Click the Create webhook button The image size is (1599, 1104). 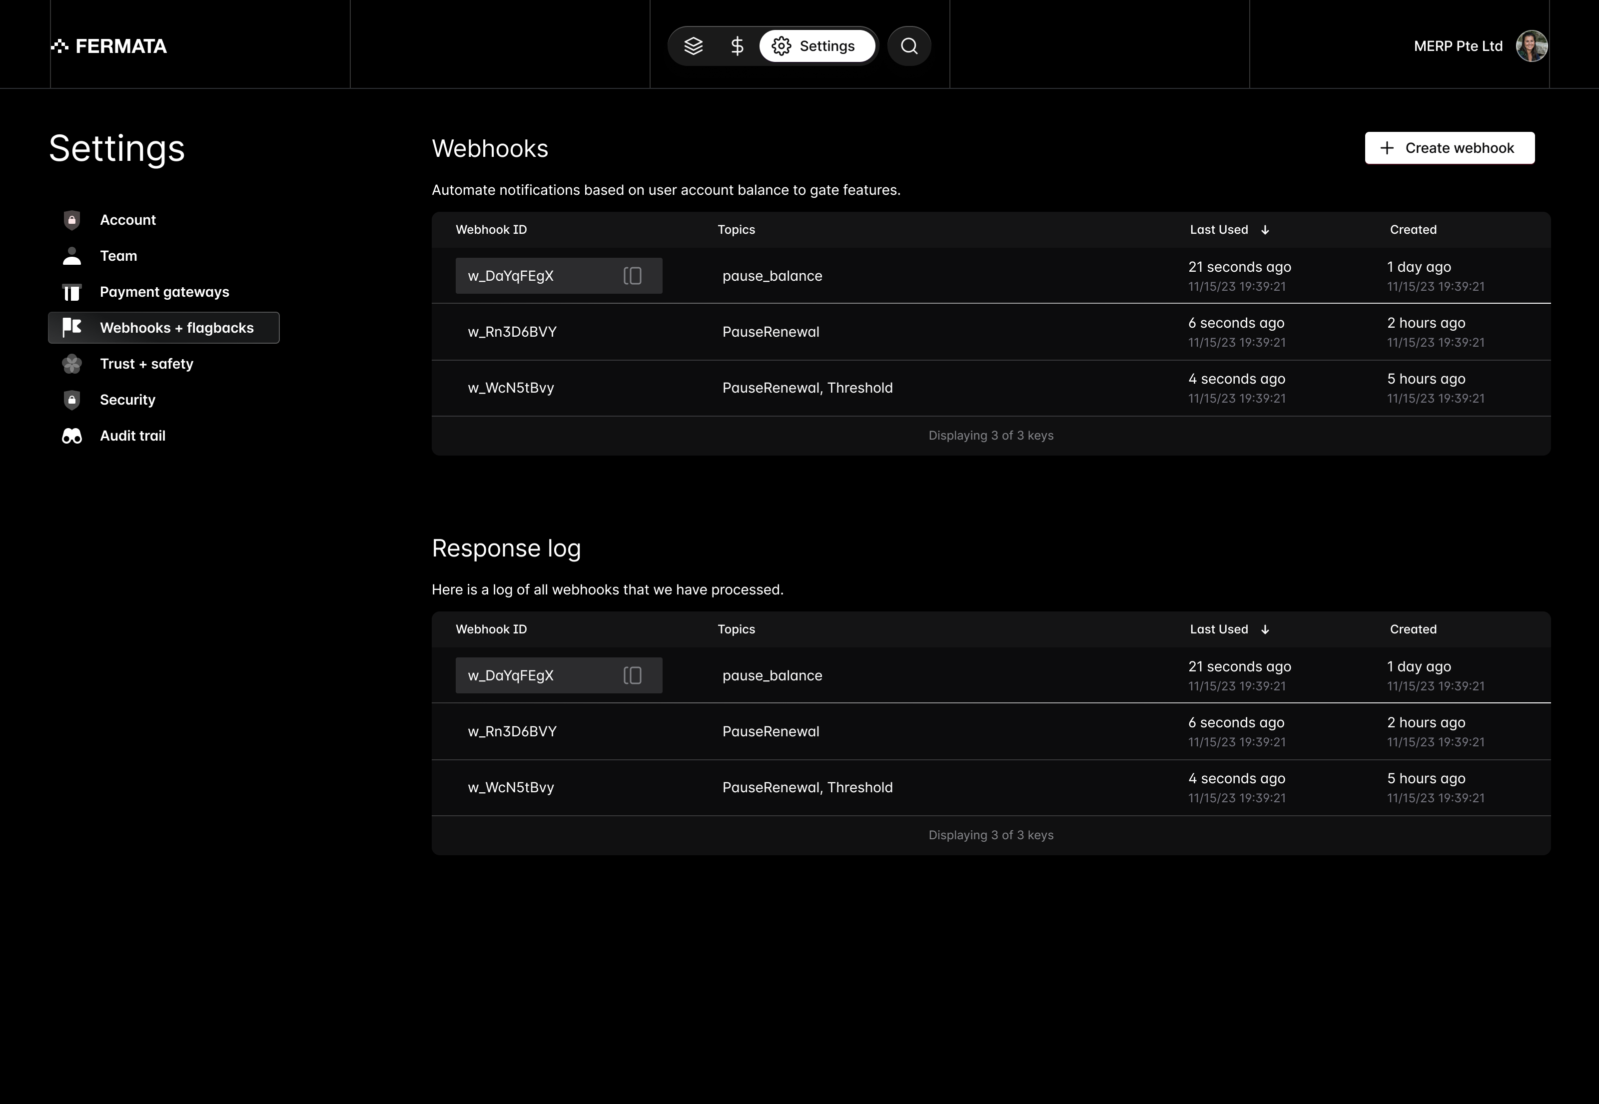point(1450,147)
